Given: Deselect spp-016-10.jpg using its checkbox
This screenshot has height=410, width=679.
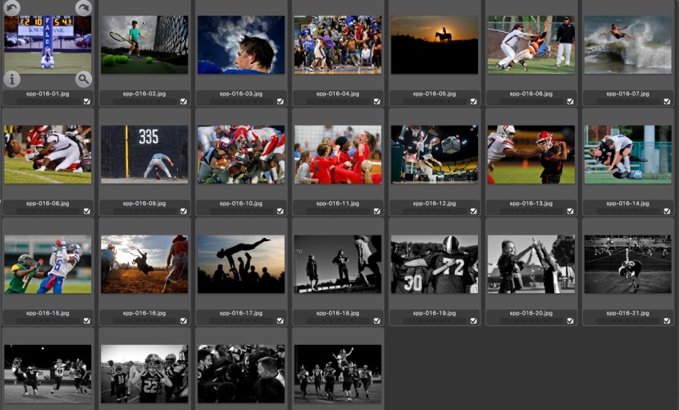Looking at the screenshot, I should click(280, 211).
